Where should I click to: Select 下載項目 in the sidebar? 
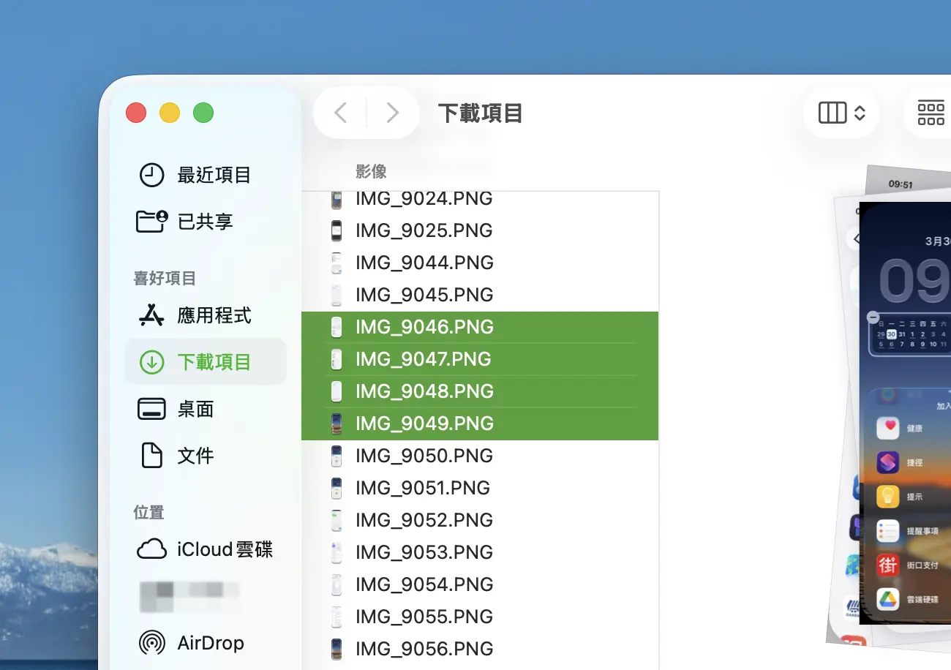coord(205,362)
